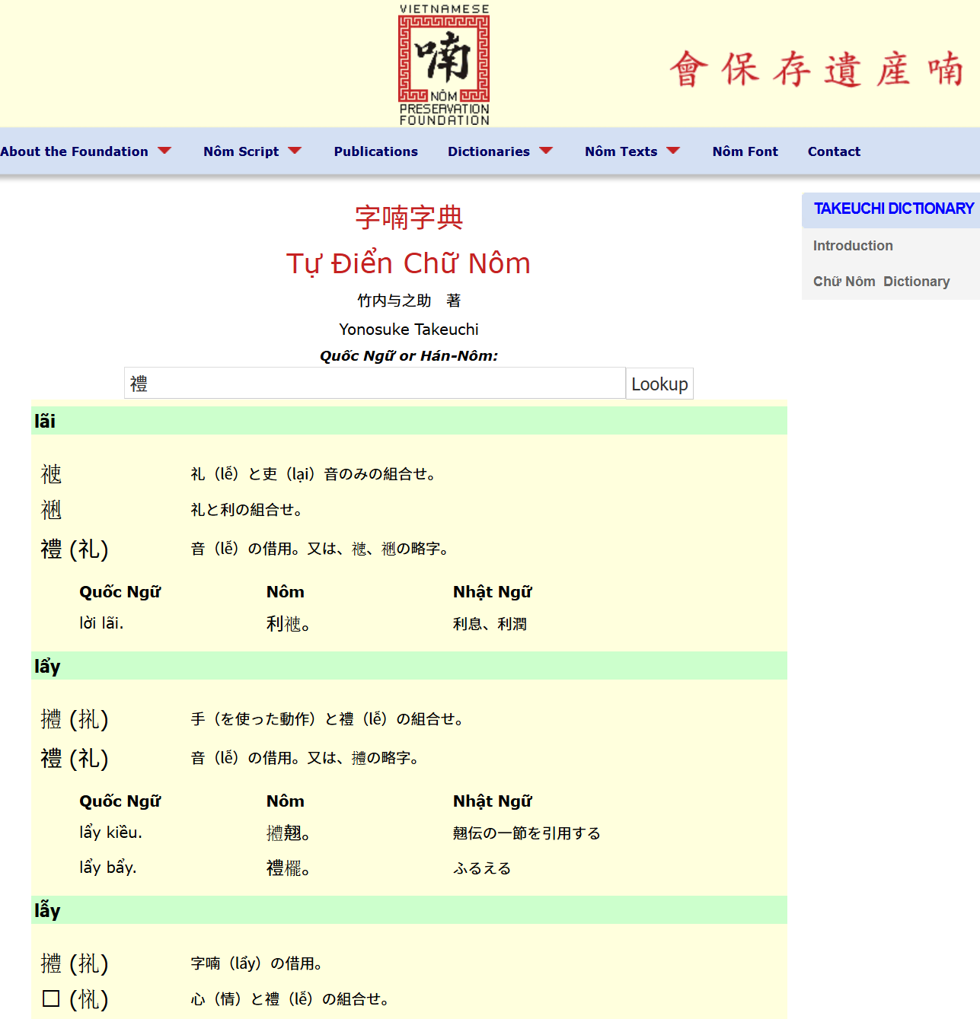Click the Tự Điển Chữ Nôm heading
This screenshot has width=980, height=1019.
pyautogui.click(x=408, y=263)
